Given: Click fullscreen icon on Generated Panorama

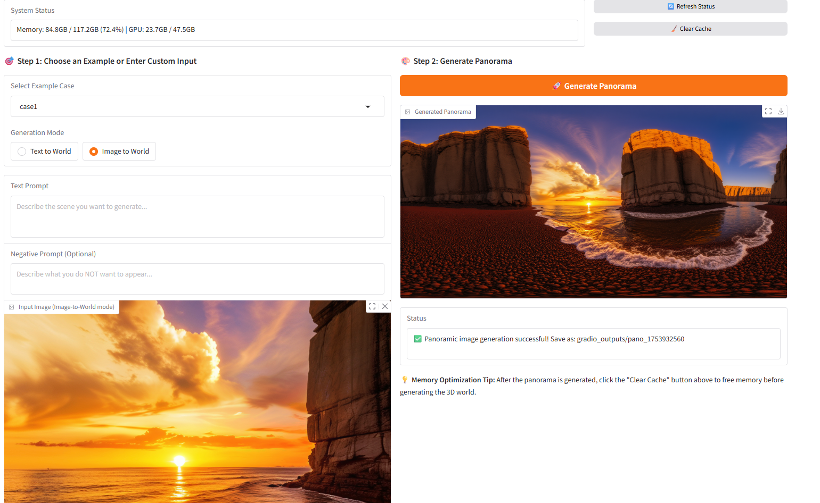Looking at the screenshot, I should click(x=768, y=111).
